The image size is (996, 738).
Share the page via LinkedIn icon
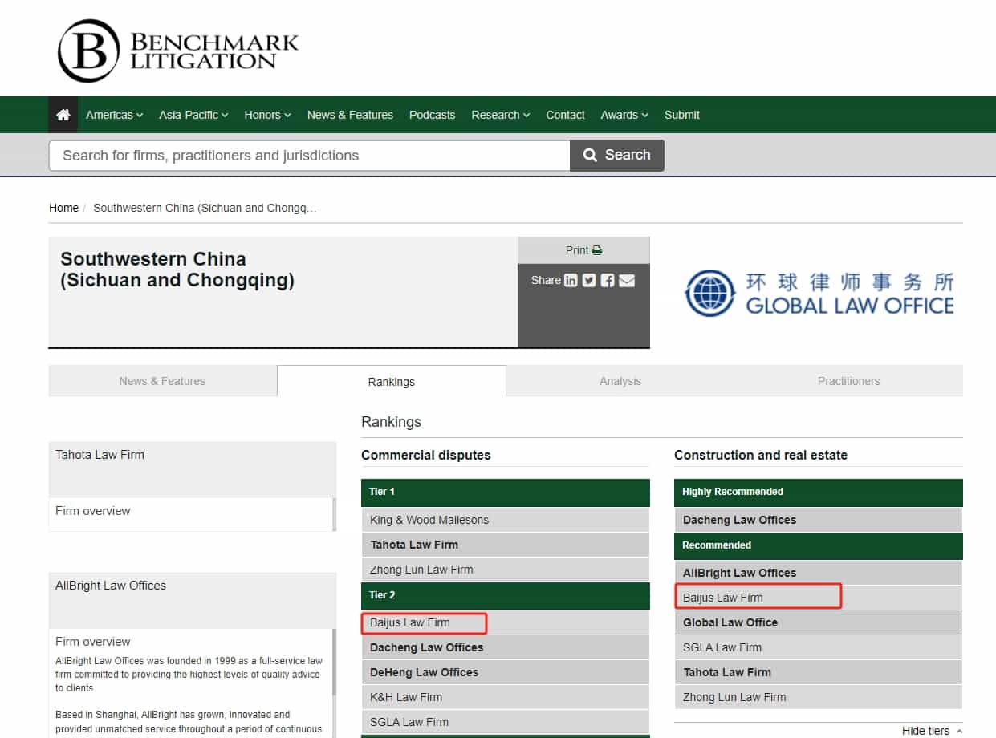[571, 280]
